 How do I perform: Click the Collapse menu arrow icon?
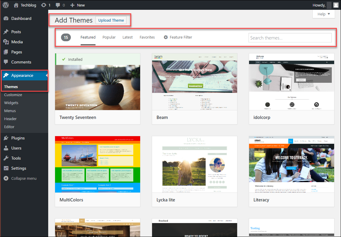point(6,178)
